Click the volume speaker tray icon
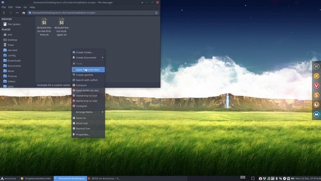 click(292, 178)
